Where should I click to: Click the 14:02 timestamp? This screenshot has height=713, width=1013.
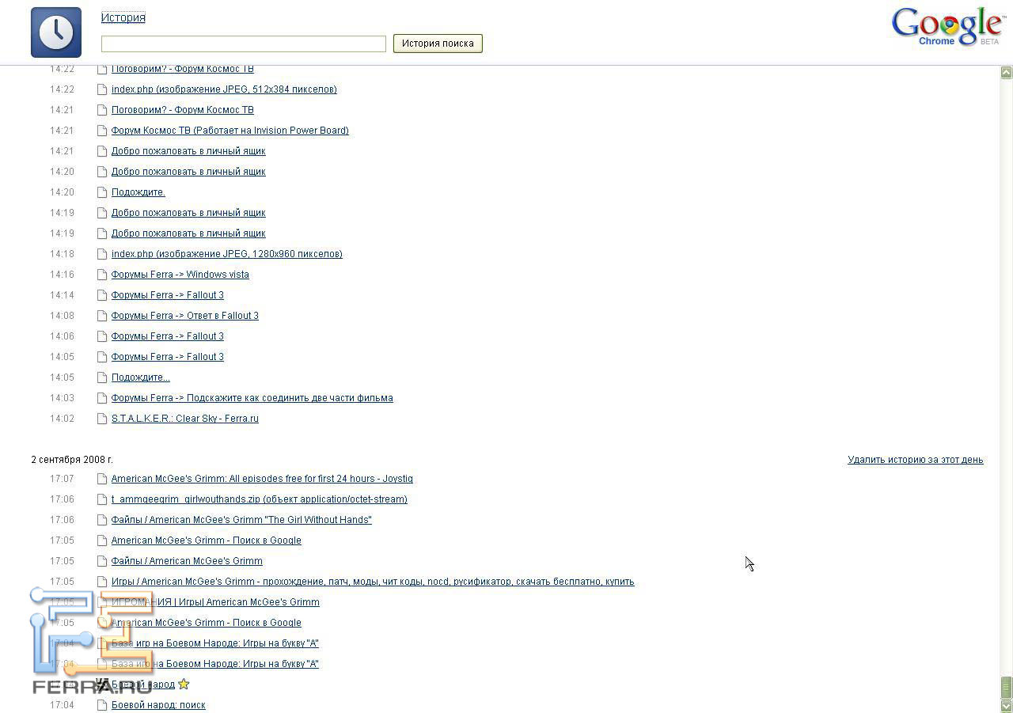62,419
